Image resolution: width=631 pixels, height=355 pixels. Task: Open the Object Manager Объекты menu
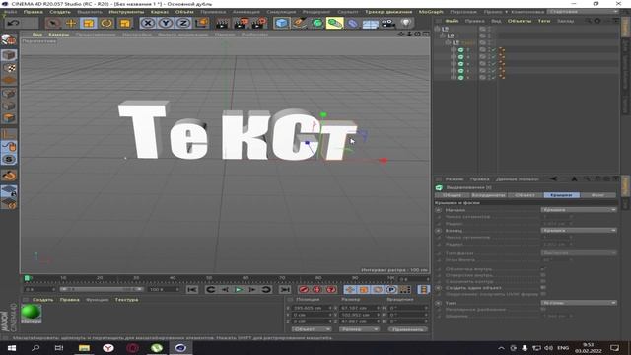pos(520,21)
